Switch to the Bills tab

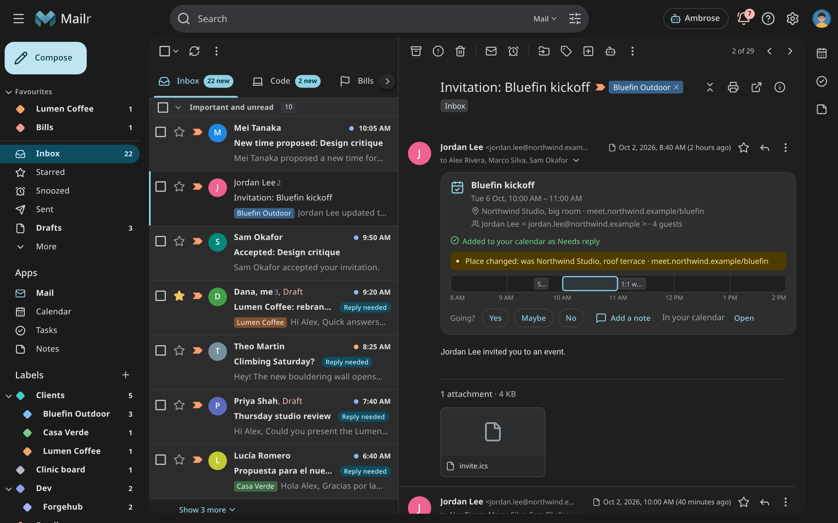tap(357, 81)
